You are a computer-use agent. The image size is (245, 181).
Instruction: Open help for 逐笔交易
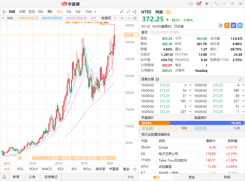click(x=157, y=79)
